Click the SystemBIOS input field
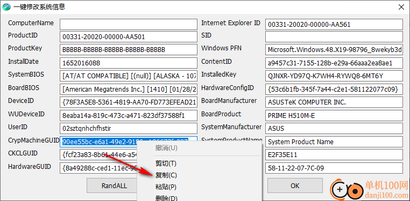 pos(129,76)
